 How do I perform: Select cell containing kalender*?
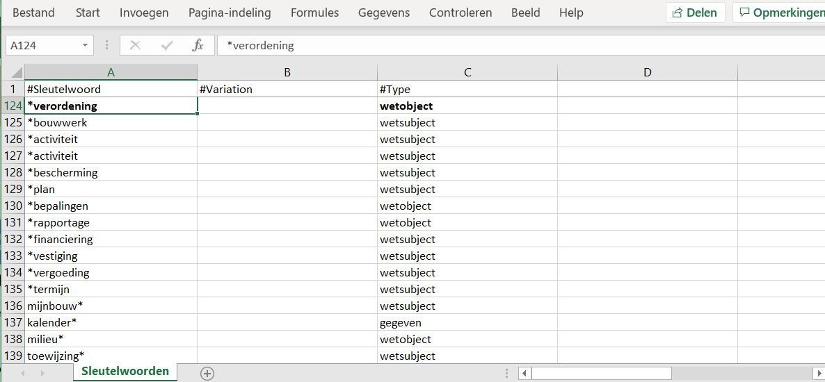pyautogui.click(x=111, y=323)
